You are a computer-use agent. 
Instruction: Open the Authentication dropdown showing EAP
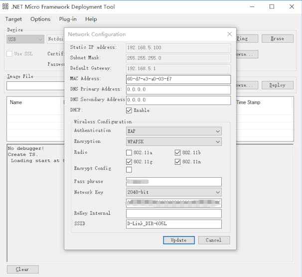coord(174,131)
